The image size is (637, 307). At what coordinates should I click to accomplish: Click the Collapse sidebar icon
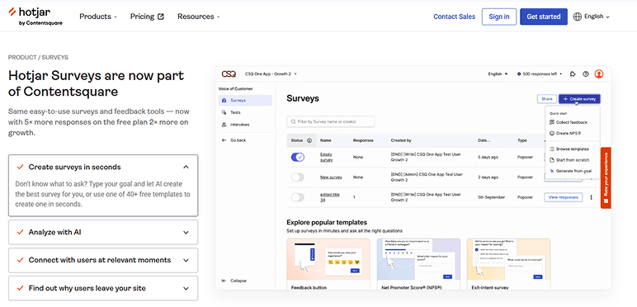tap(224, 281)
